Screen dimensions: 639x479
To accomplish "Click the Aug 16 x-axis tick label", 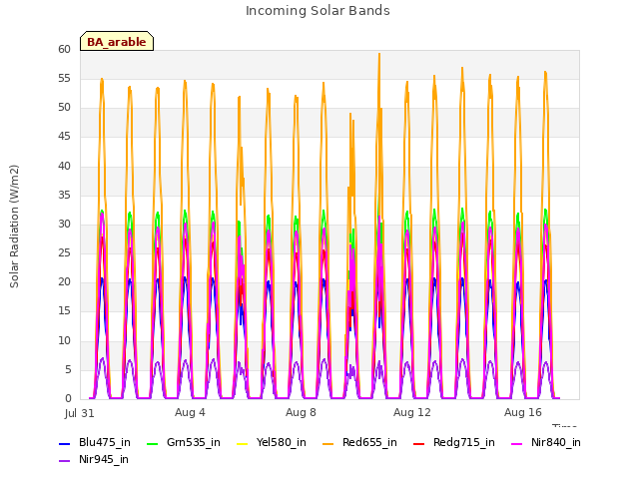I will [523, 412].
